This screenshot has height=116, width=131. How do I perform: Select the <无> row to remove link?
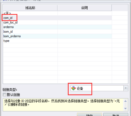tap(57, 13)
